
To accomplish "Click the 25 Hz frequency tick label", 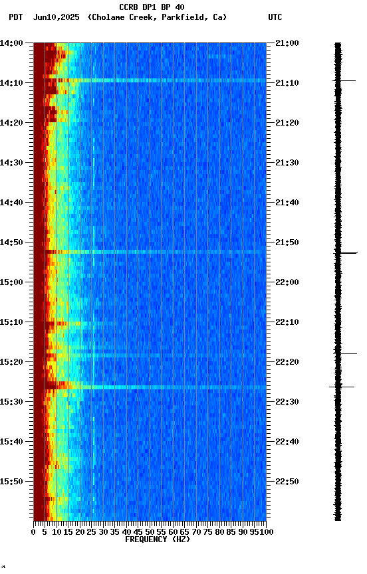I will click(92, 532).
